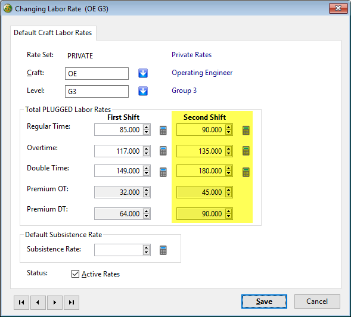Screen dimensions: 351x317
Task: Uncheck the Active Rates checkbox
Action: (75, 274)
